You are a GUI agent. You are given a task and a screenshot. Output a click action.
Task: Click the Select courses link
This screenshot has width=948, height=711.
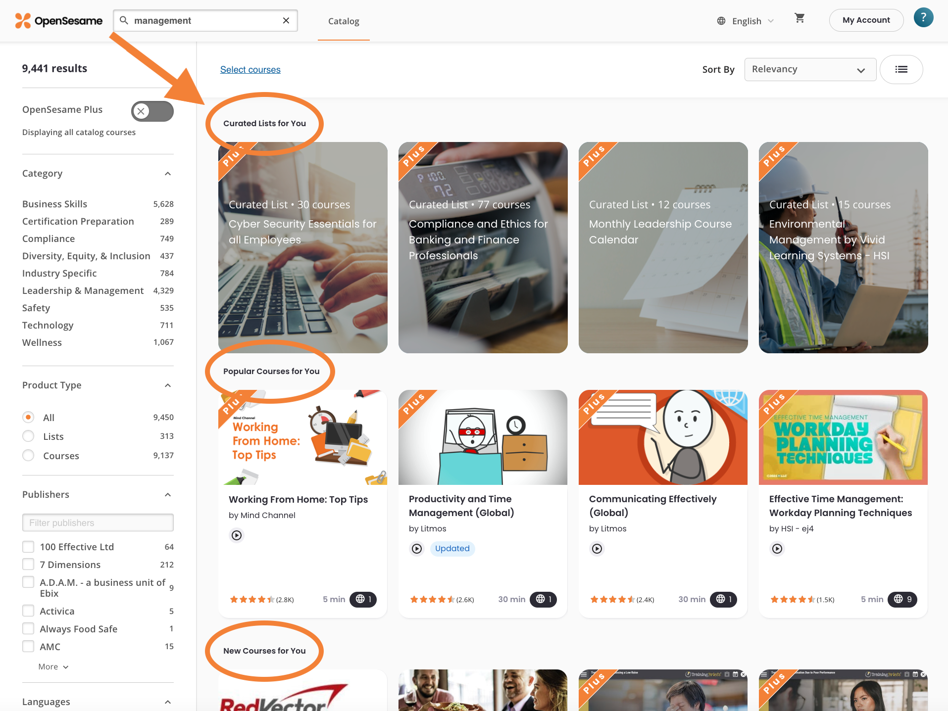(x=250, y=70)
